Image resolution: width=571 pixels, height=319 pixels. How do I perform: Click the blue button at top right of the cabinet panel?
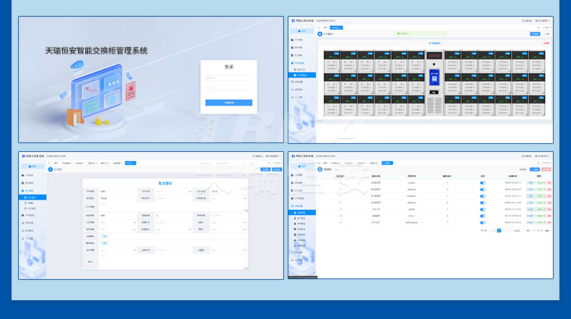click(535, 33)
